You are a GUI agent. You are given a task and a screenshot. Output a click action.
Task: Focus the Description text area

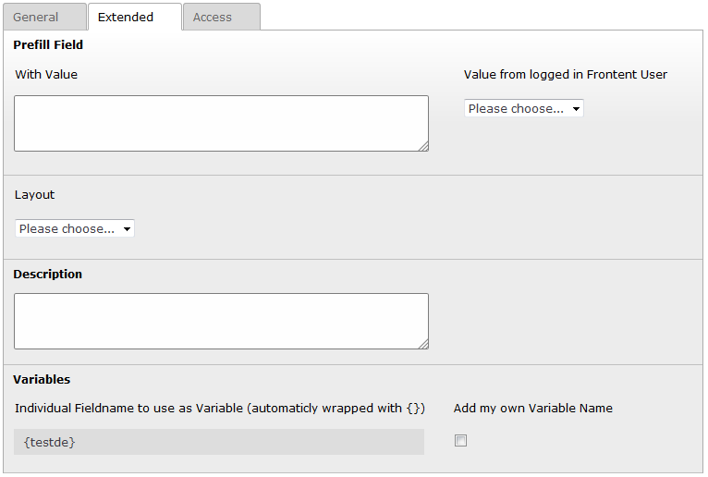(x=221, y=321)
